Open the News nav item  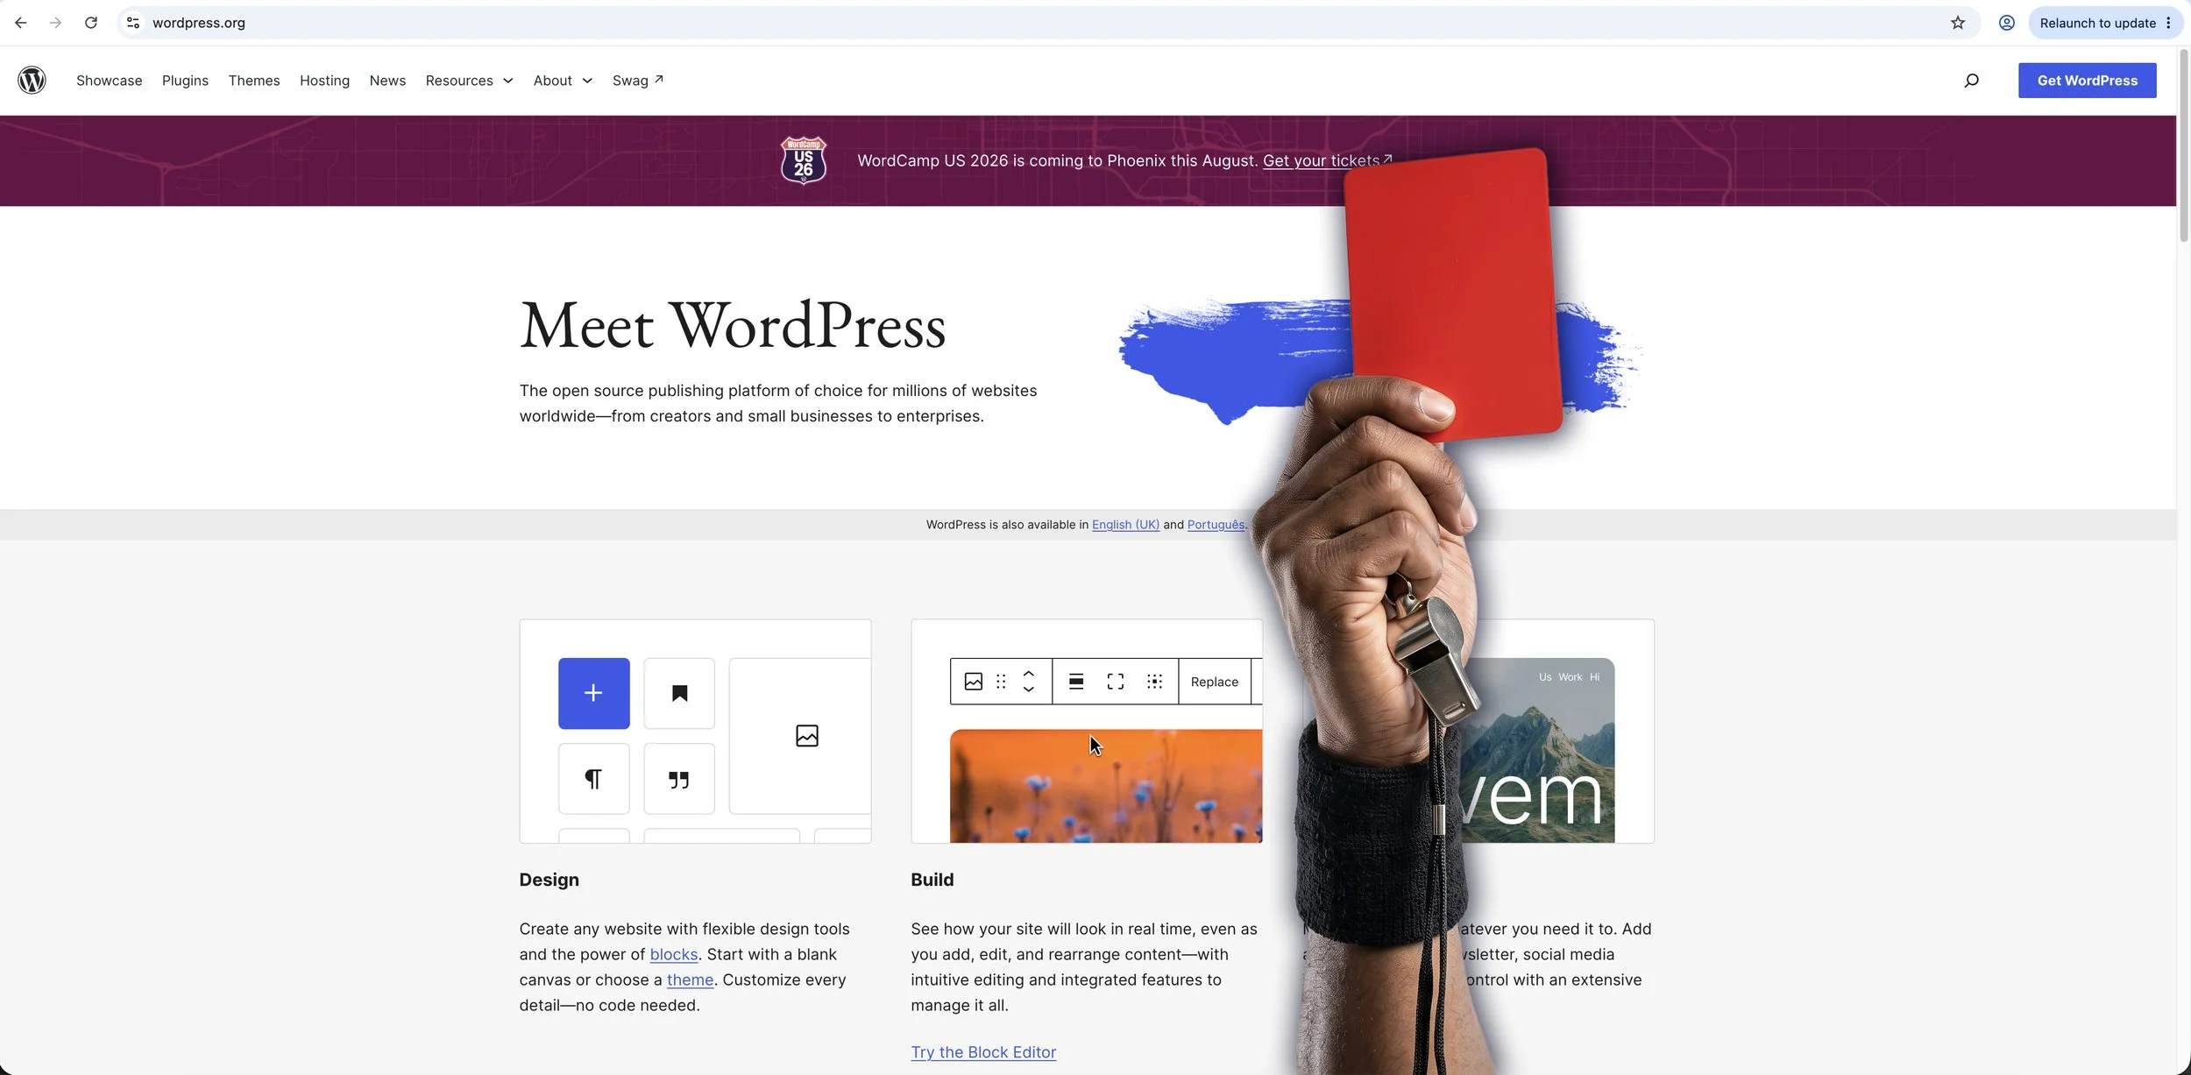click(x=387, y=81)
